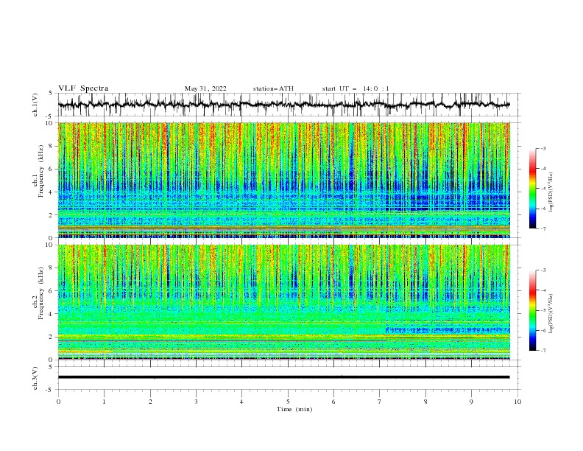Image resolution: width=583 pixels, height=451 pixels.
Task: Click the "-7" value on ch.2 colorbar
Action: pyautogui.click(x=543, y=350)
